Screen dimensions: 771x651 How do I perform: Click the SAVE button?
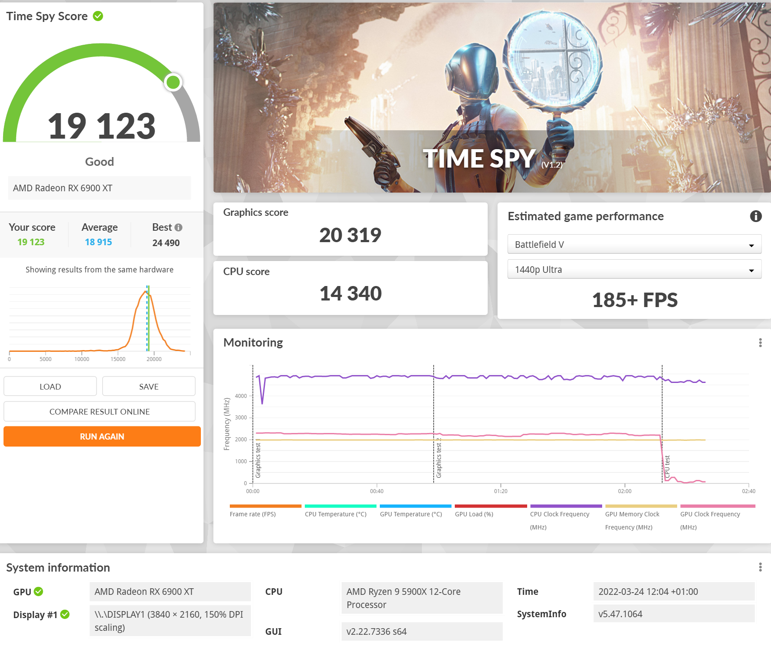(x=149, y=386)
